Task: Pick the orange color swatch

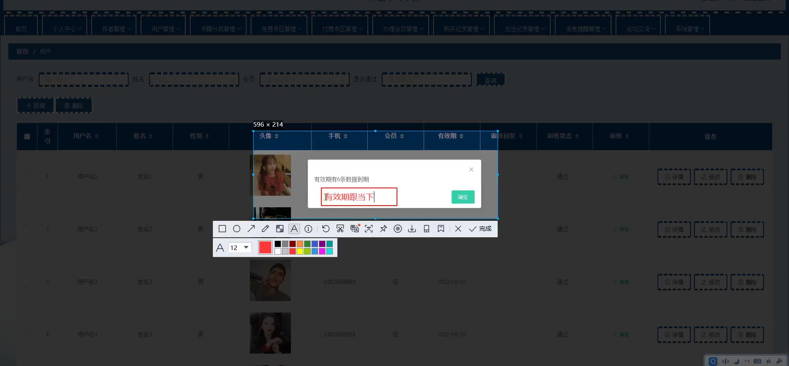Action: pyautogui.click(x=300, y=244)
